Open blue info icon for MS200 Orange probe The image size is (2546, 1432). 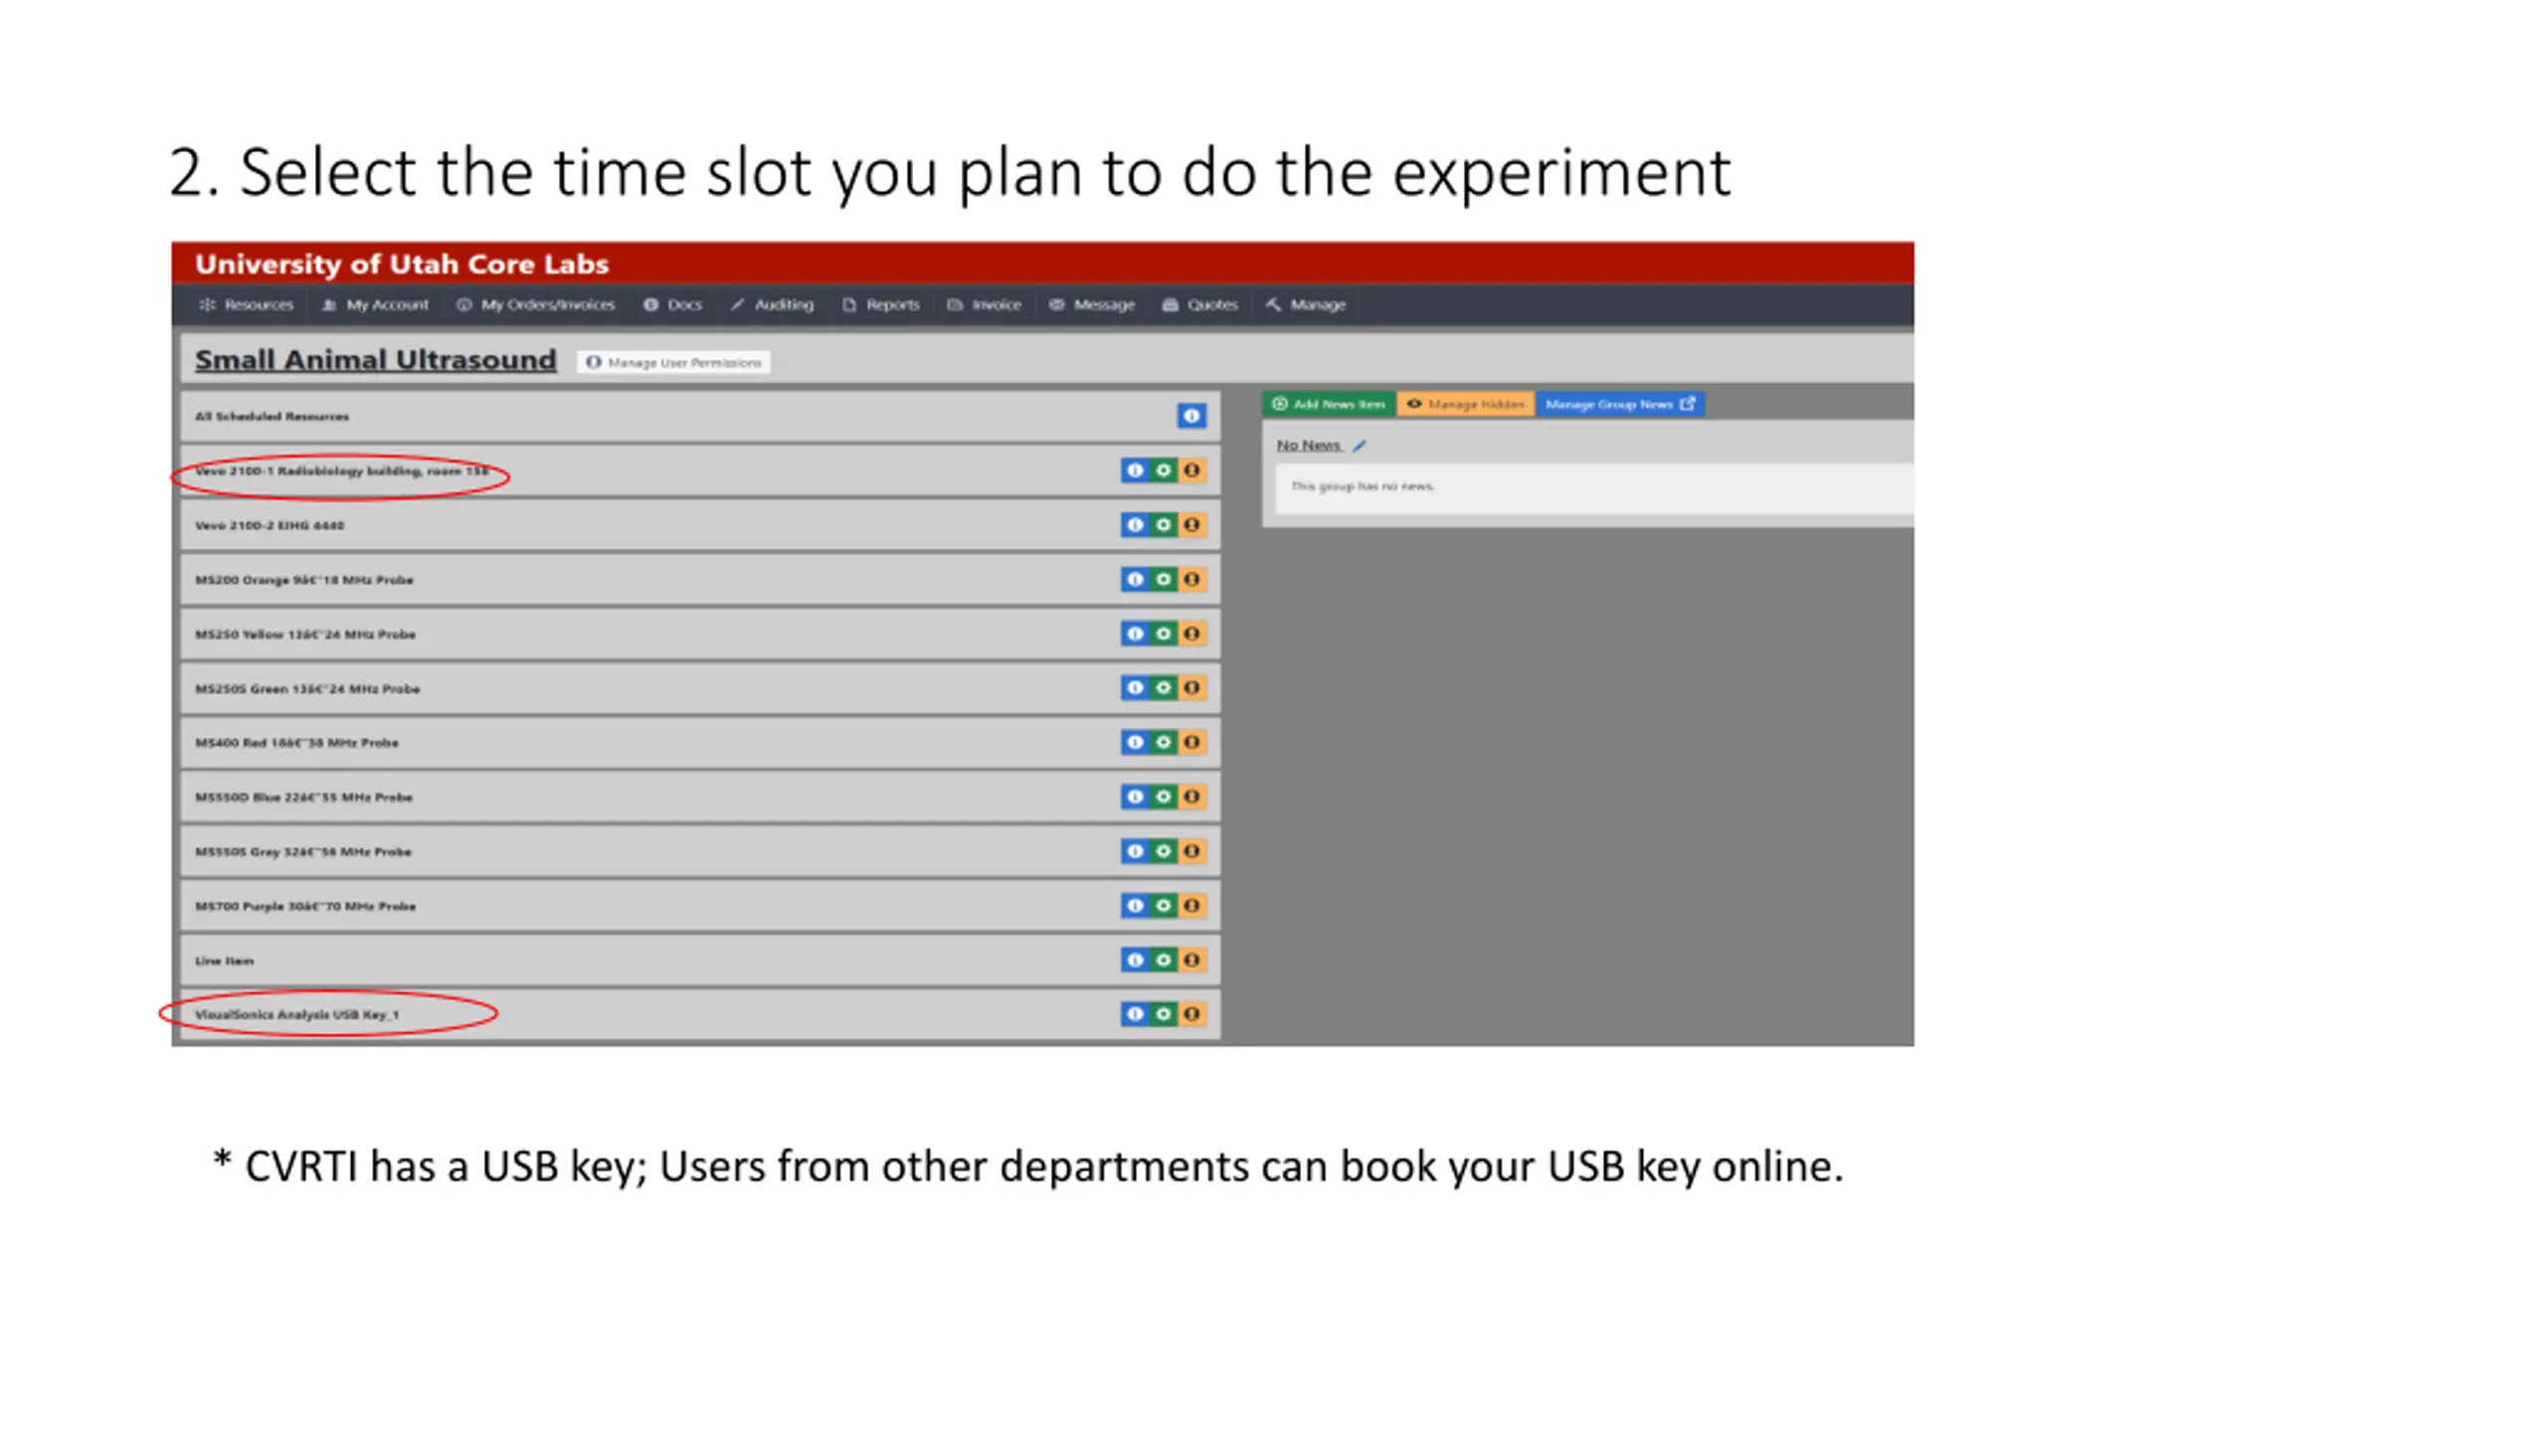click(1135, 579)
